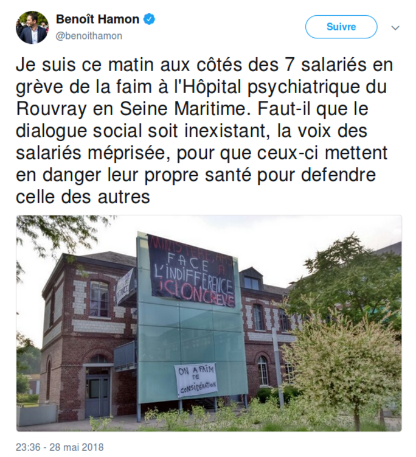This screenshot has height=457, width=416.
Task: Open the tweet timestamp 23:36 - 28 mai 2018
Action: 60,447
